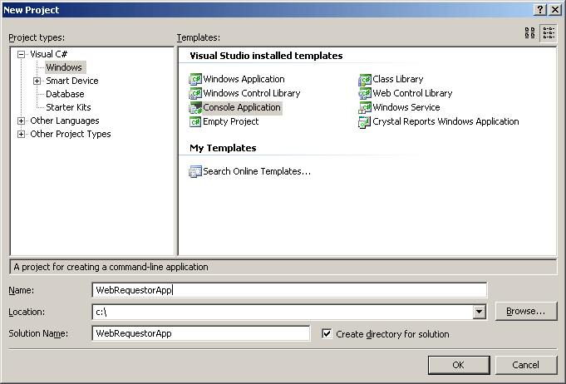Viewport: 566px width, 384px height.
Task: Collapse the Visual C# tree node
Action: click(x=22, y=54)
